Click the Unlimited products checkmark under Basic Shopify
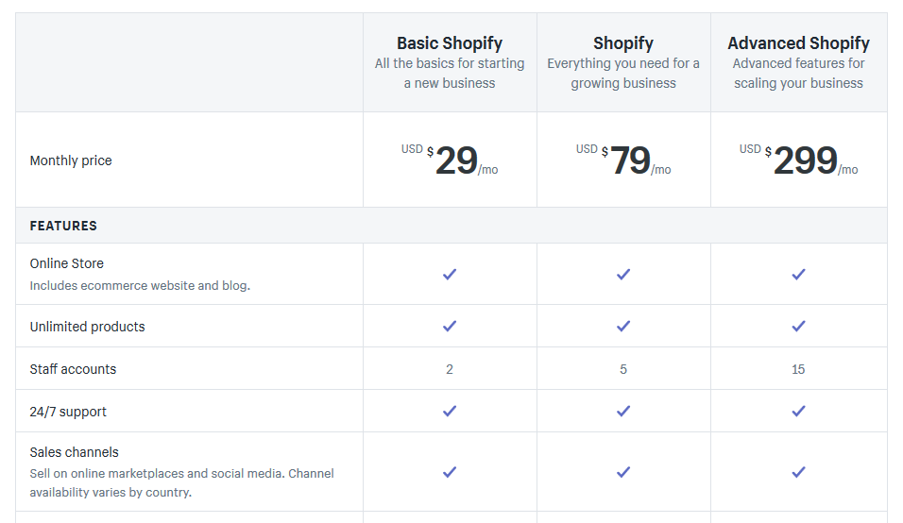This screenshot has width=903, height=523. tap(450, 327)
